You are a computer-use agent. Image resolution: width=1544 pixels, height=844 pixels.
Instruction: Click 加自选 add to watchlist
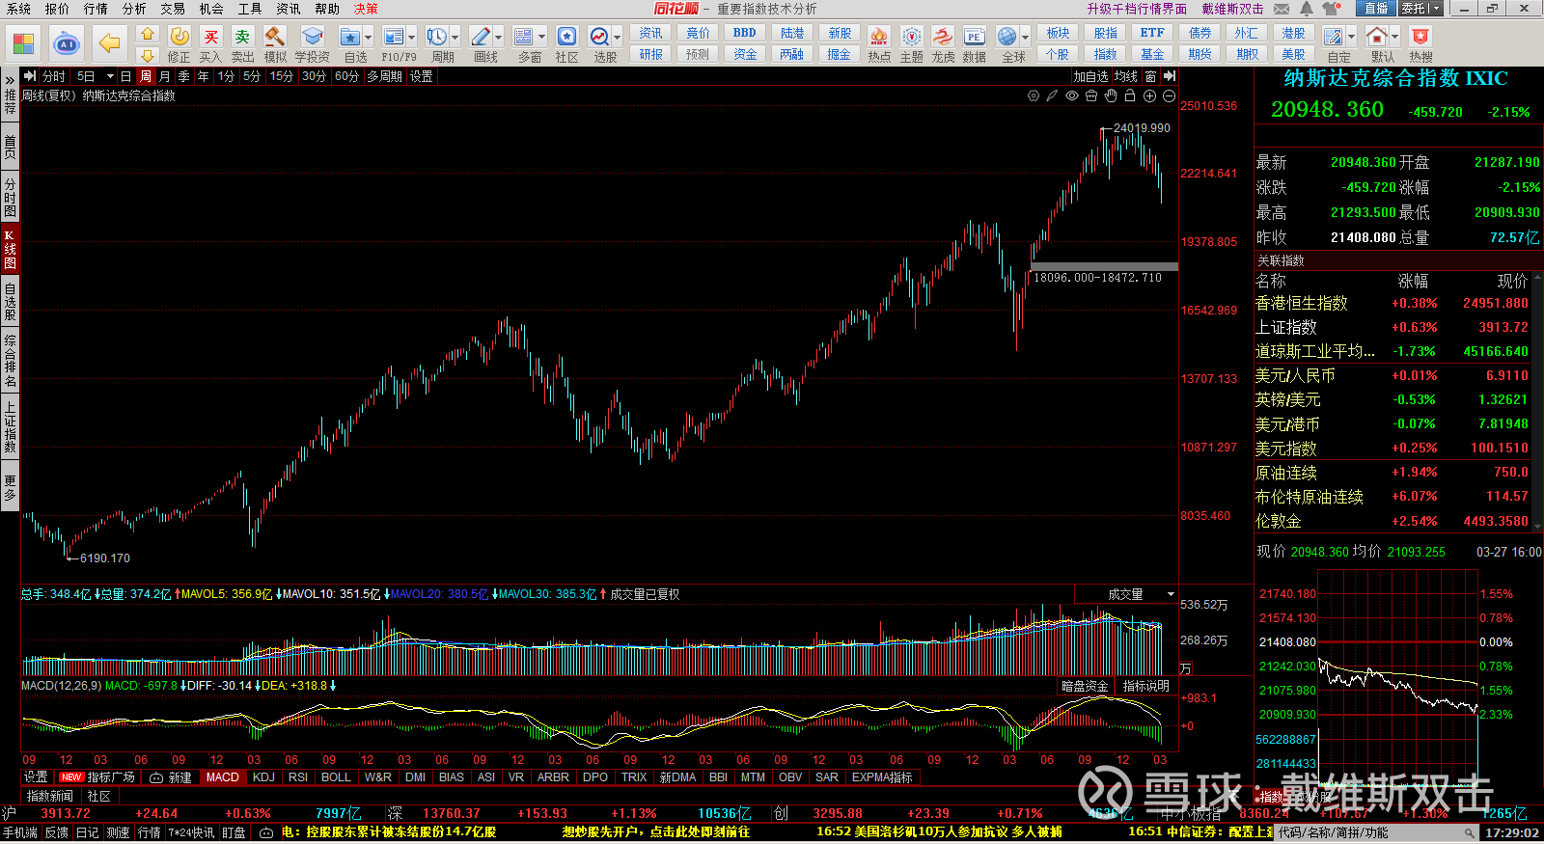pyautogui.click(x=1091, y=76)
